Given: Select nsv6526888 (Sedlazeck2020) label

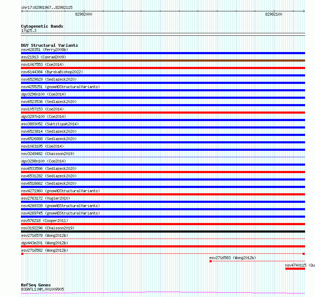Looking at the screenshot, I should point(49,139).
